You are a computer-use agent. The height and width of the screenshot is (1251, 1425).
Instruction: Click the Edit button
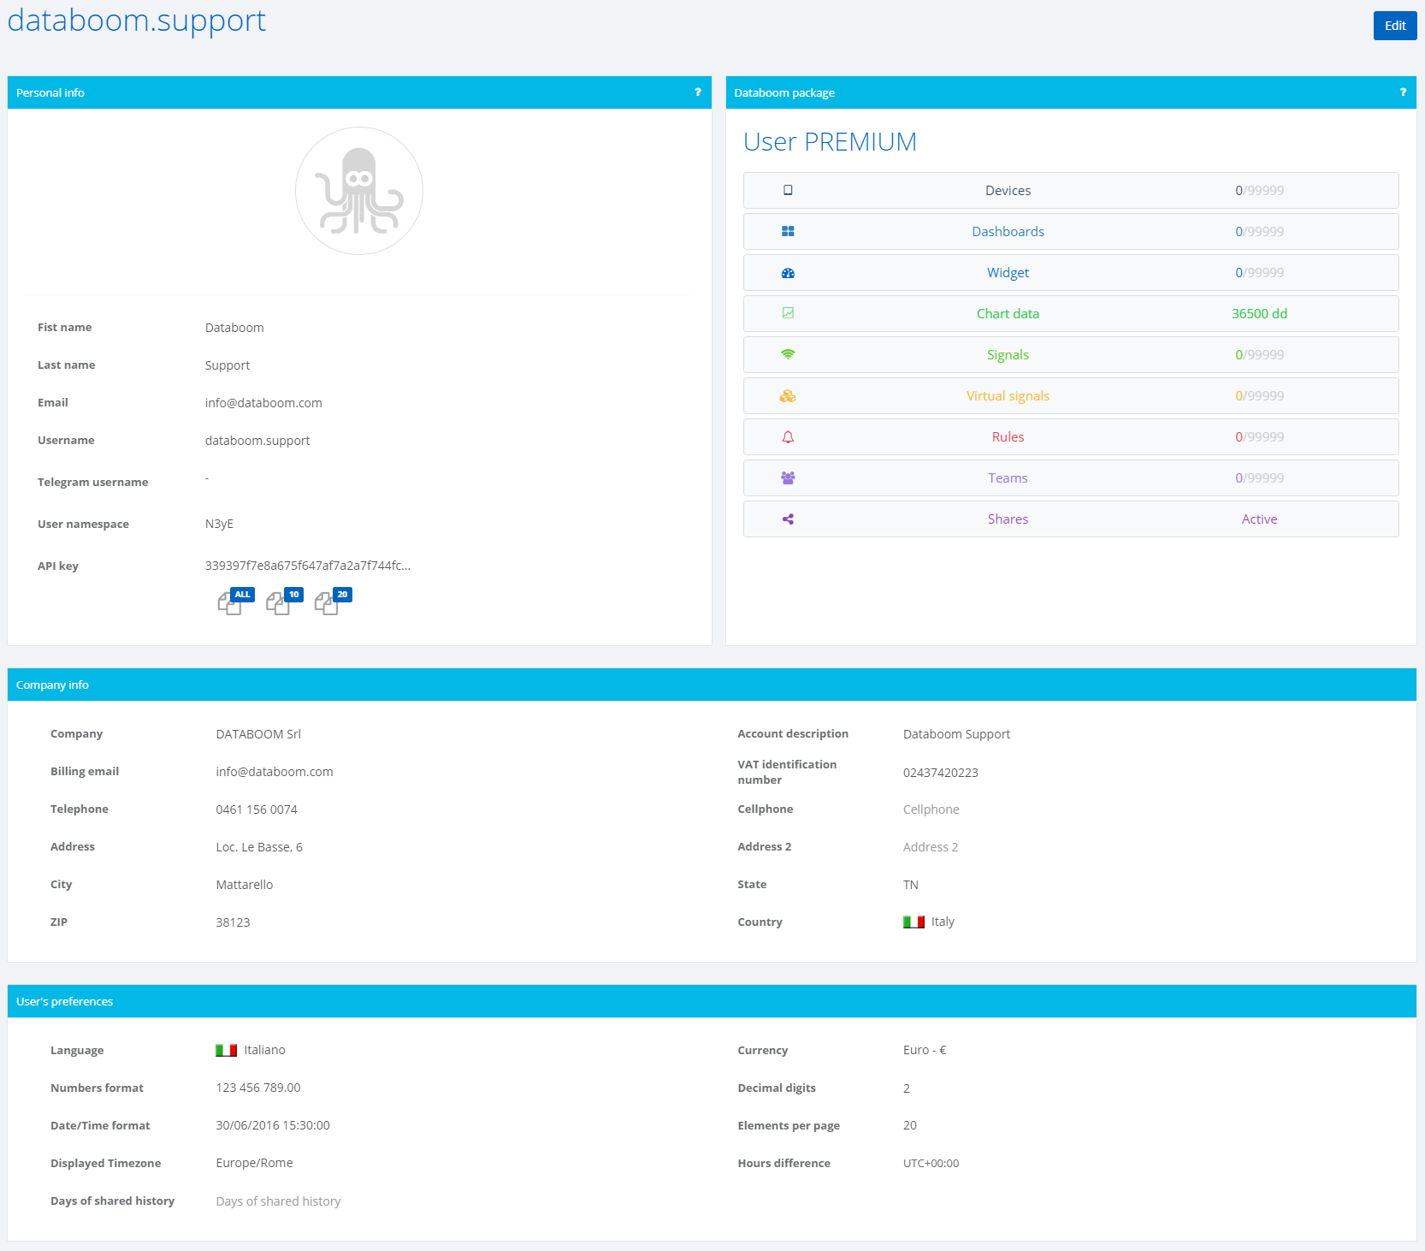(x=1395, y=26)
